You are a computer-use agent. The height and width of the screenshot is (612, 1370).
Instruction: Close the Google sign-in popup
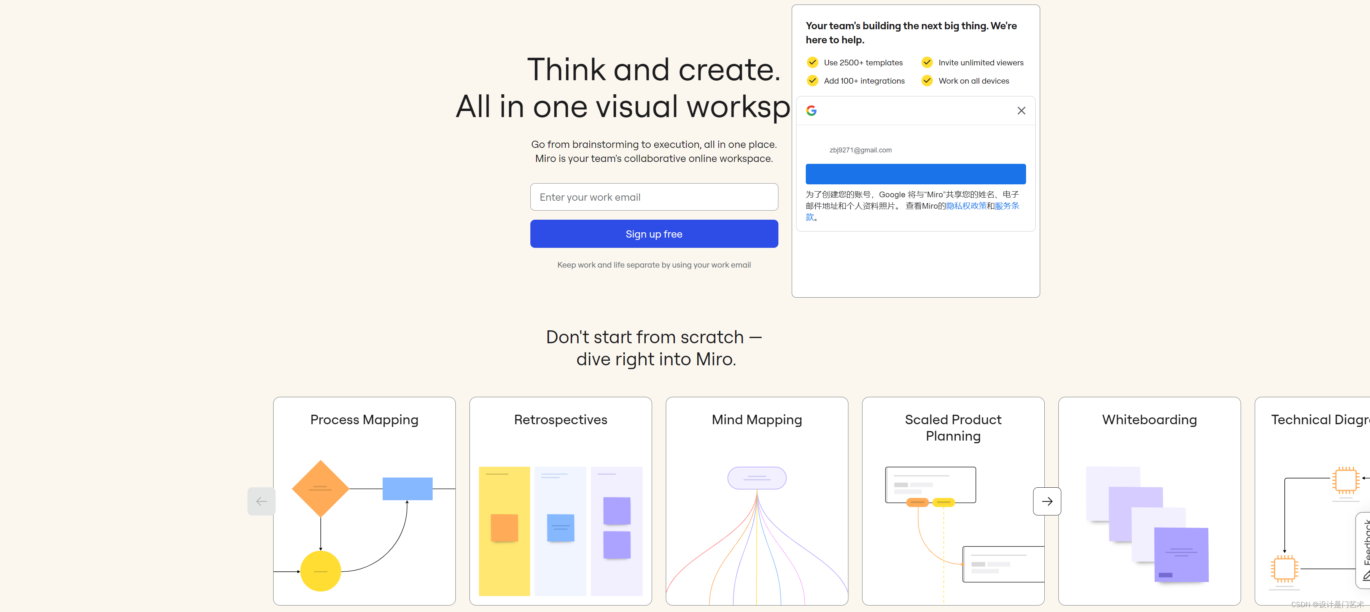point(1021,111)
